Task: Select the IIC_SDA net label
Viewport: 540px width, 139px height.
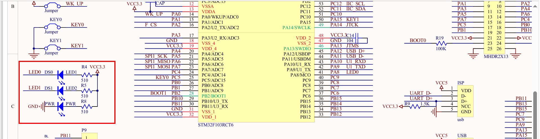Action: (x=356, y=9)
